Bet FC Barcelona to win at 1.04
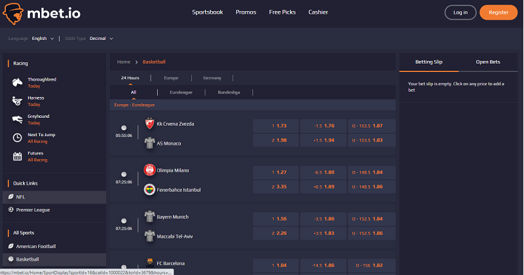Image resolution: width=524 pixels, height=275 pixels. click(x=276, y=265)
